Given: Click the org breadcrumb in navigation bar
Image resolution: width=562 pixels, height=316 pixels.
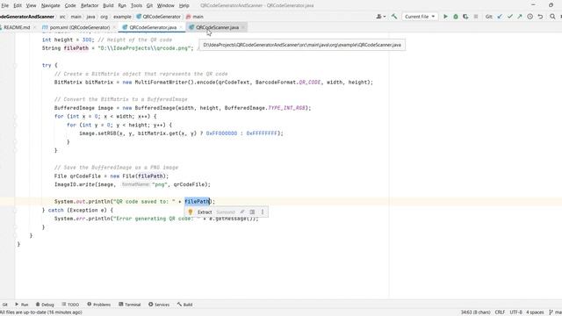Looking at the screenshot, I should 104,17.
